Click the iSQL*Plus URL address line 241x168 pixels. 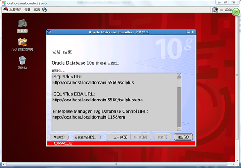(x=93, y=83)
